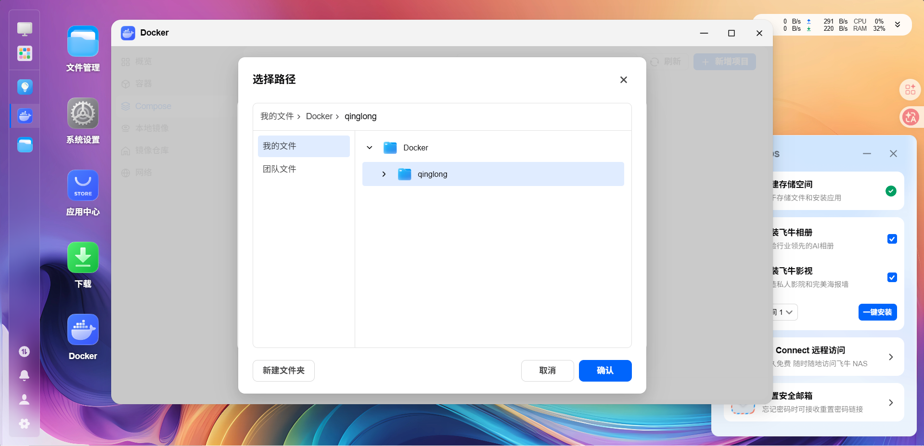Open the lightbulb tips icon in dock

pyautogui.click(x=25, y=87)
